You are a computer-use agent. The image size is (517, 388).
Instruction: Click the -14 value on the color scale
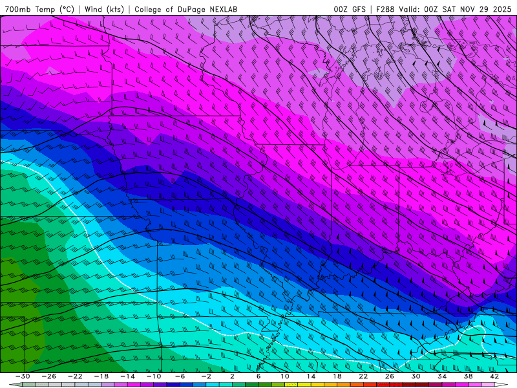(x=127, y=376)
